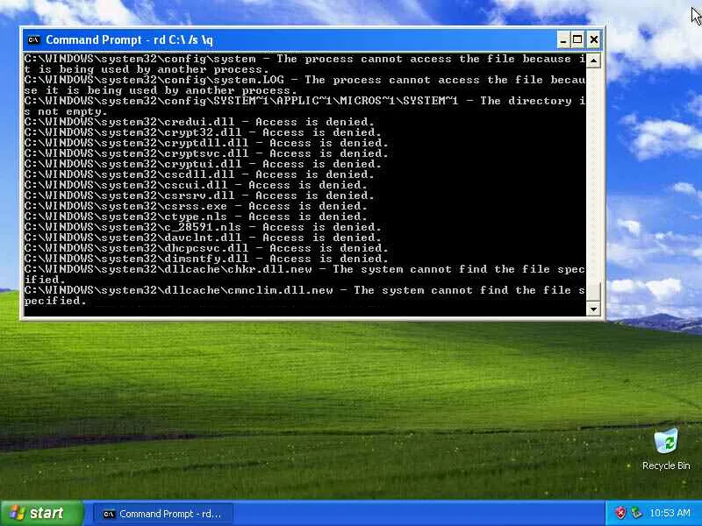Click the dimsntfy.dll output line
702x526 pixels.
click(x=206, y=259)
